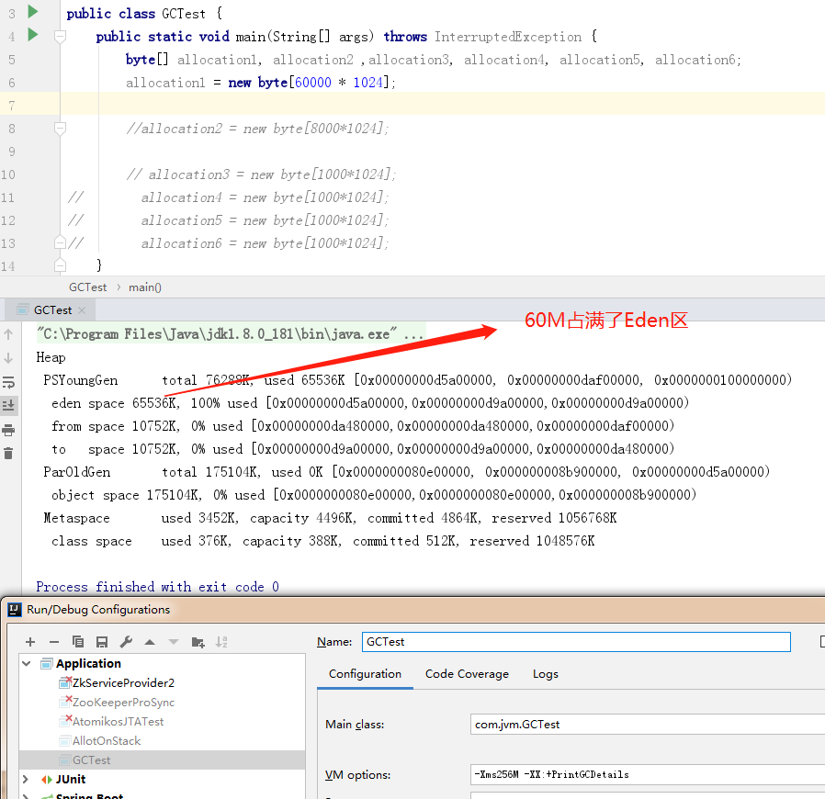Click the ParOldGen total 175104K line
The image size is (825, 799).
406,472
